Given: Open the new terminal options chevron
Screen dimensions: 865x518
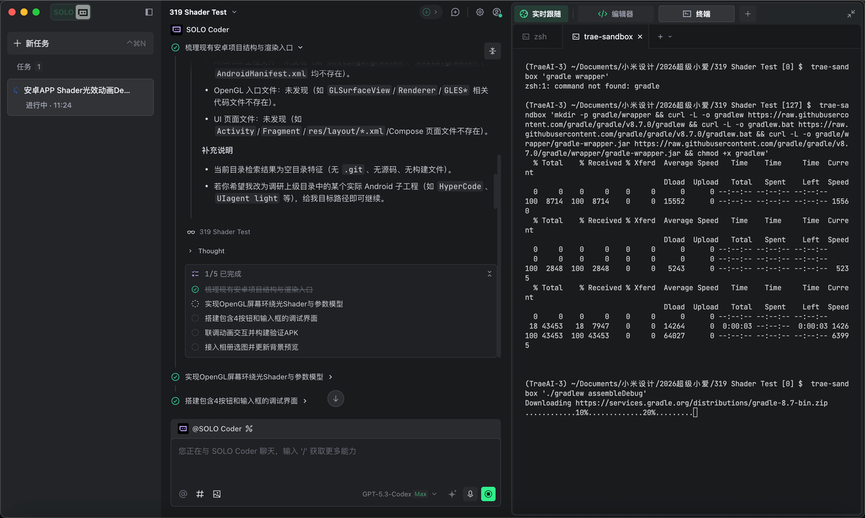Looking at the screenshot, I should pos(670,36).
